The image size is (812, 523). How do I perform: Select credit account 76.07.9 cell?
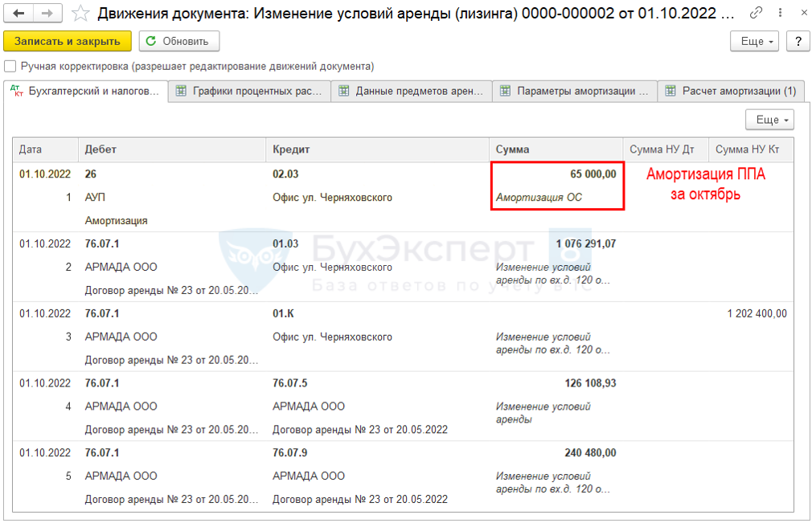[x=290, y=452]
